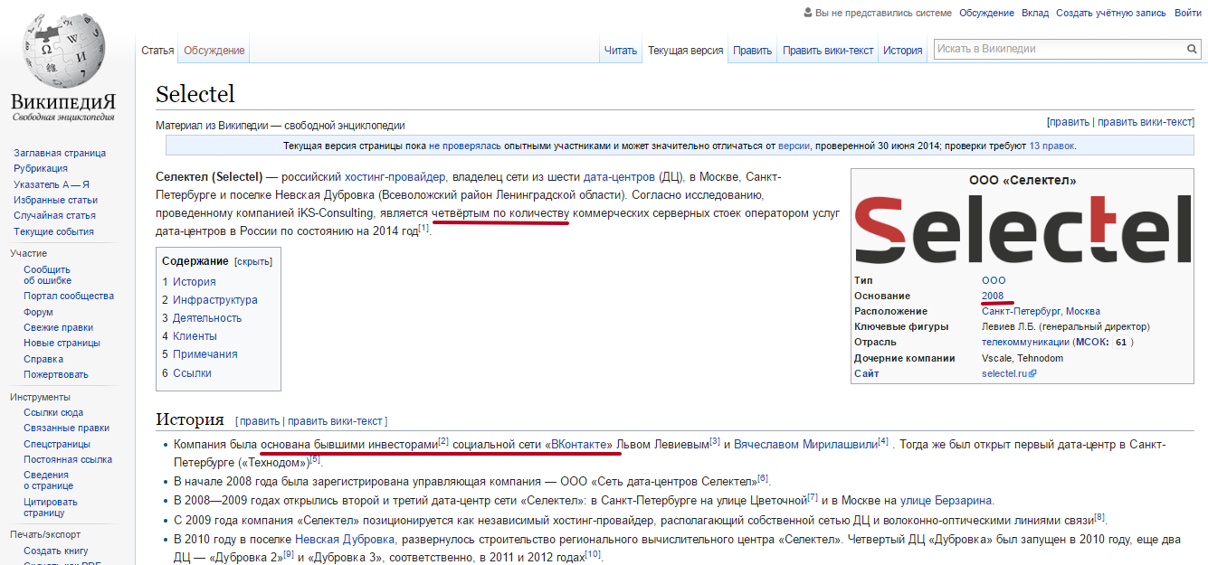Open the «Текущая версия» tab
This screenshot has width=1208, height=565.
[685, 51]
